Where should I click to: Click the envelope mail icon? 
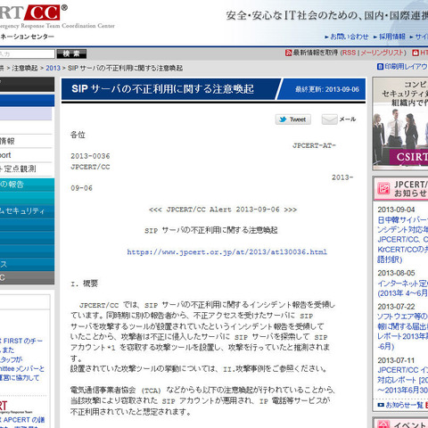coord(330,119)
